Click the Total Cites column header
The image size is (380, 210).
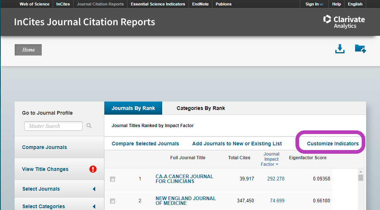pos(239,157)
